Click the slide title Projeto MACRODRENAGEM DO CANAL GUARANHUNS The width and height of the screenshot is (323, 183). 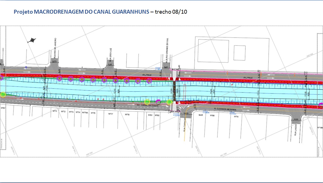tap(81, 13)
